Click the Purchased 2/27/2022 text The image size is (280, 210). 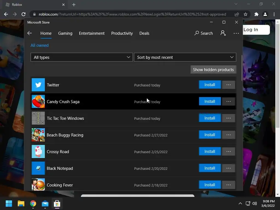(x=151, y=135)
